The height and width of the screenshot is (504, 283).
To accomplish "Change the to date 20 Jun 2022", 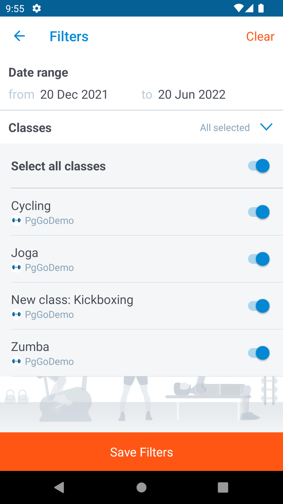I will click(x=192, y=94).
